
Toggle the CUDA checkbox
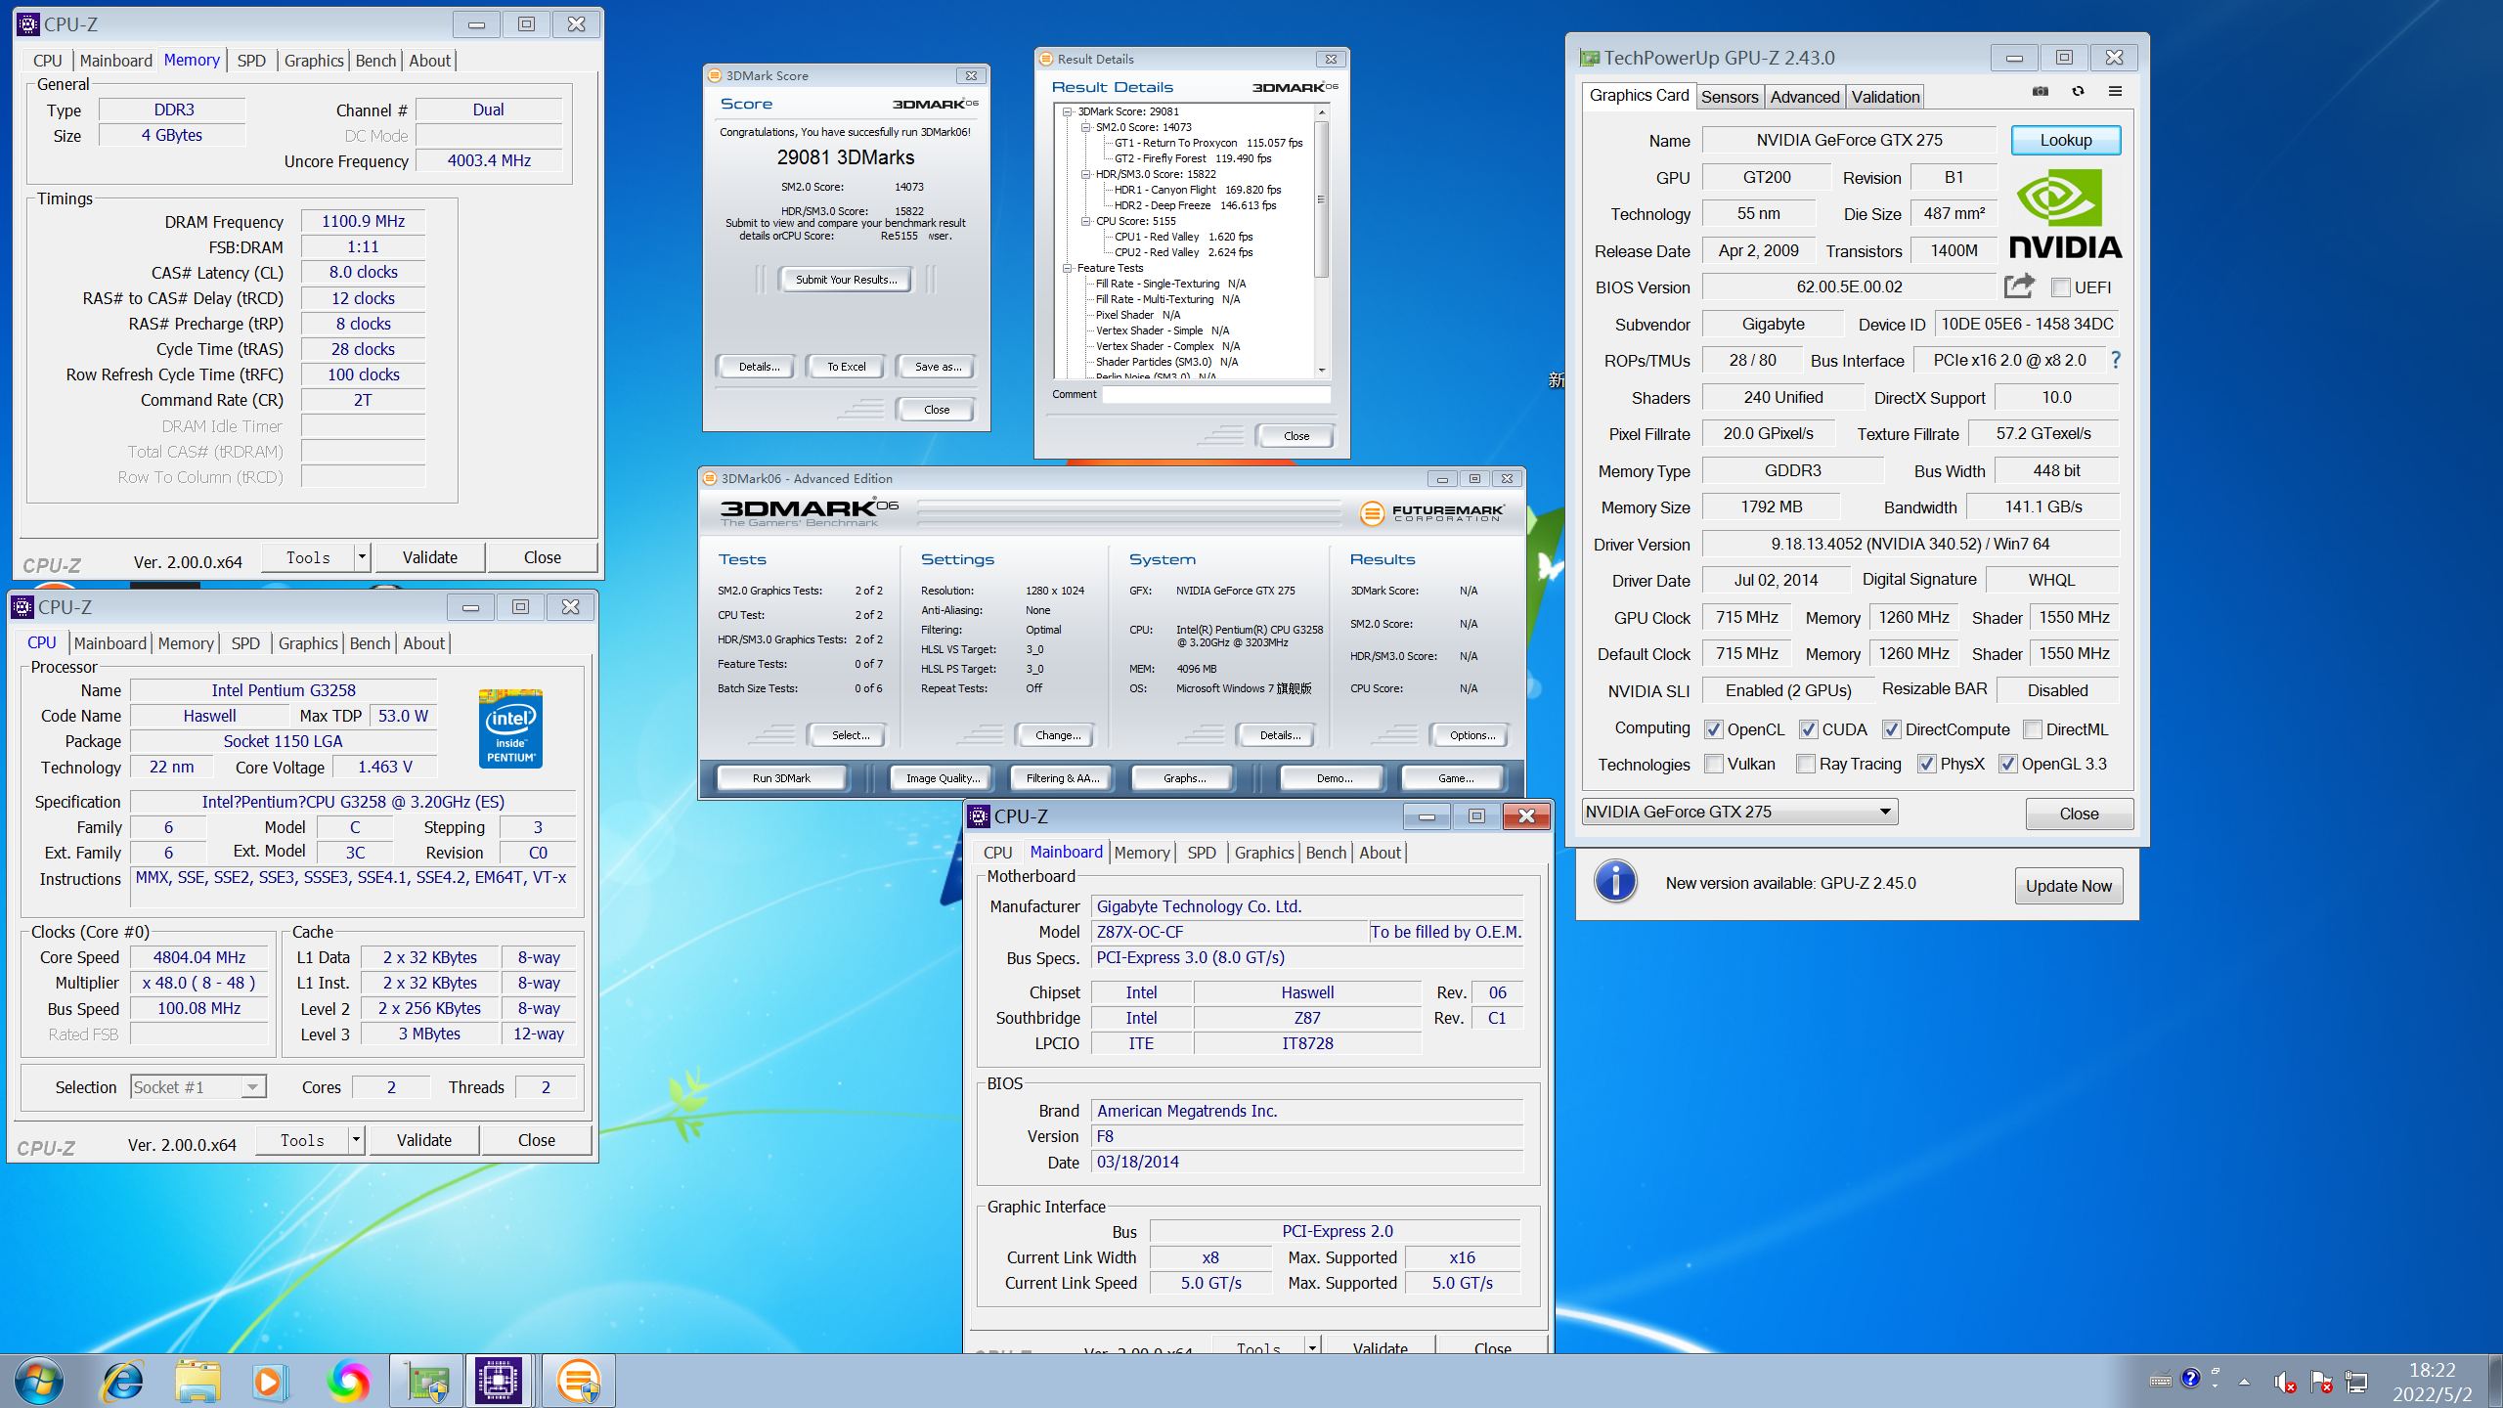point(1808,729)
